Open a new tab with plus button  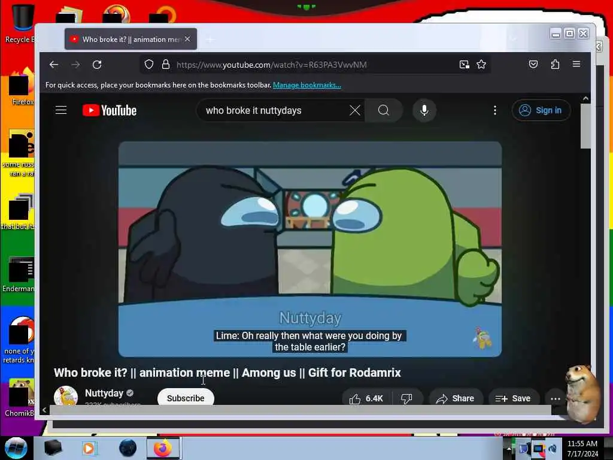tap(210, 40)
